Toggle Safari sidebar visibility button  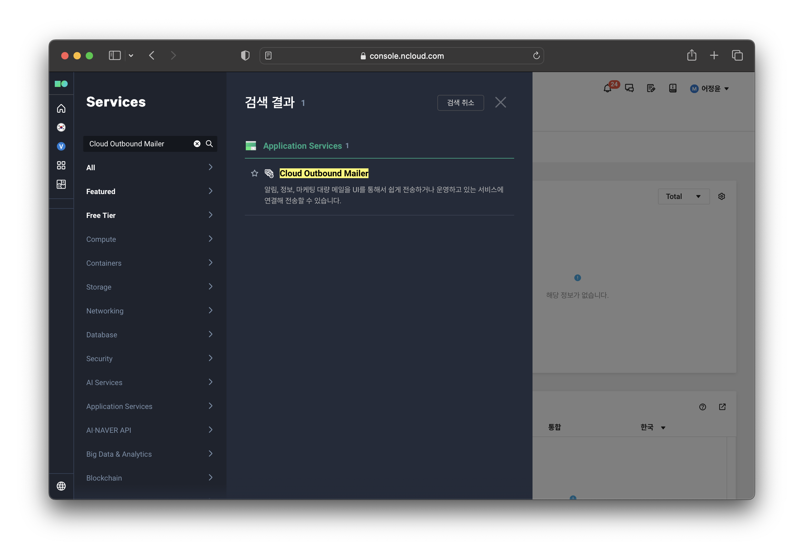tap(114, 55)
